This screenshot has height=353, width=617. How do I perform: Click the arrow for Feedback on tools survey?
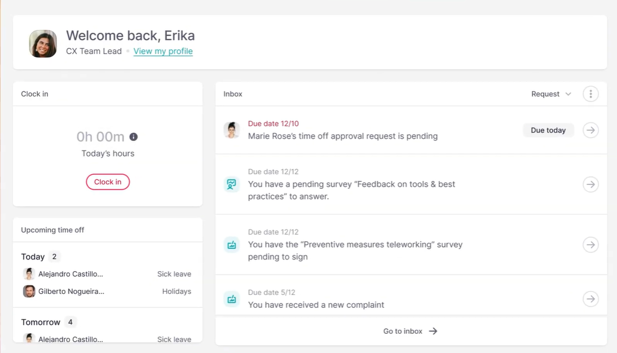[x=590, y=184]
